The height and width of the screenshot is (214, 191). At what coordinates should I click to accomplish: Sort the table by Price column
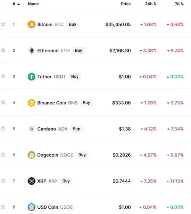(126, 4)
